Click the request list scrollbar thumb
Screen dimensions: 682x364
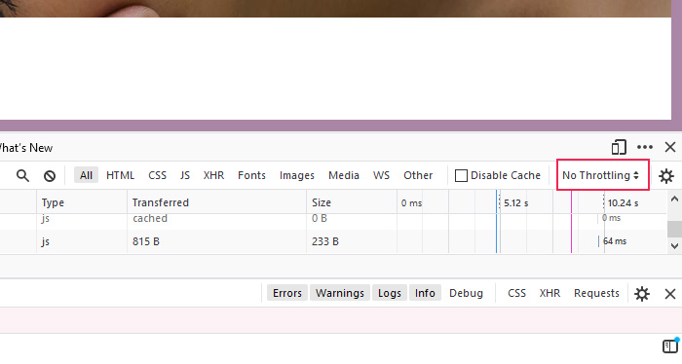[674, 229]
